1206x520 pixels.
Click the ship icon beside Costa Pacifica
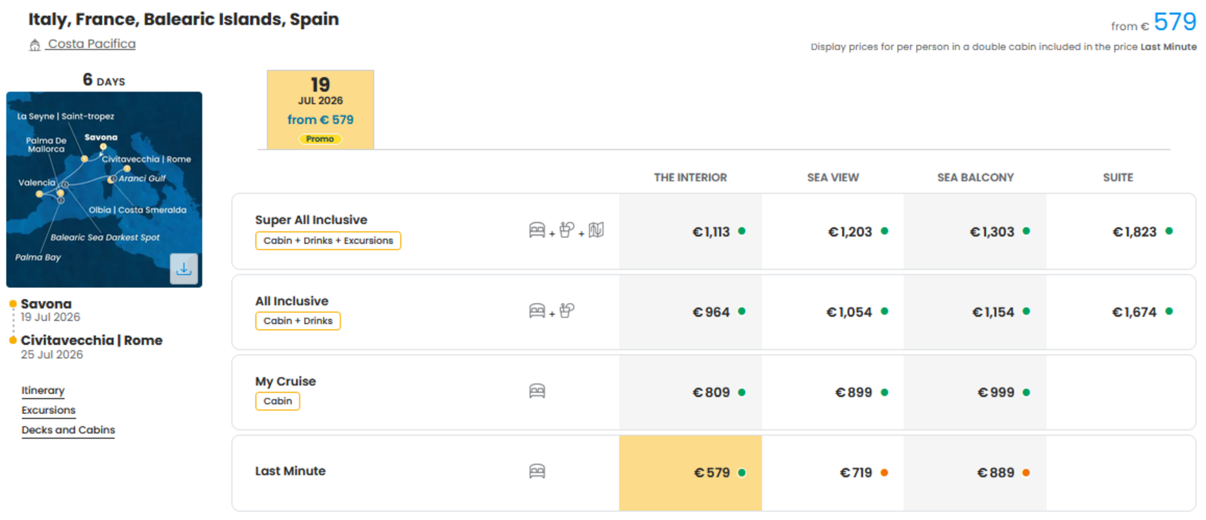click(35, 45)
